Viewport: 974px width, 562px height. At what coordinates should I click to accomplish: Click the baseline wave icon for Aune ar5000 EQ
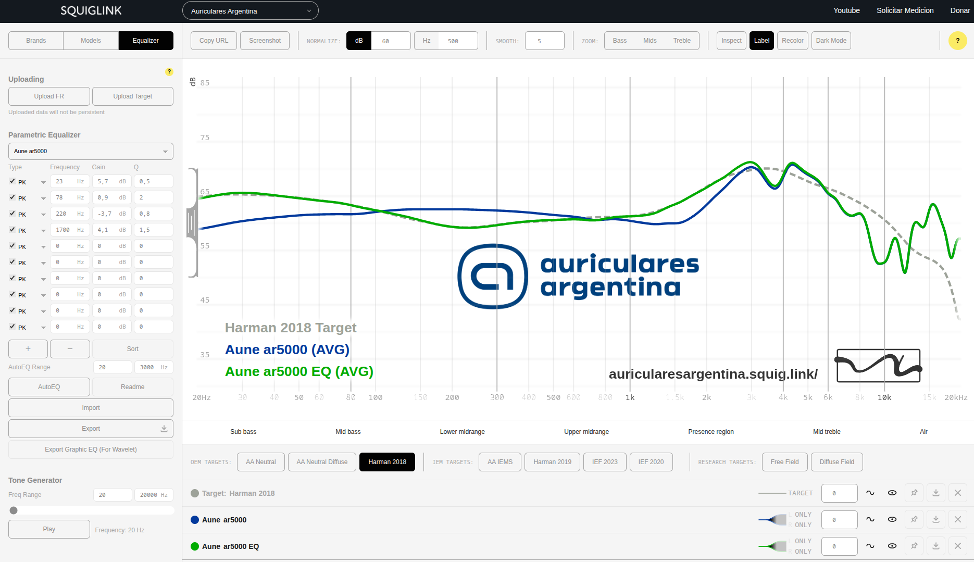870,546
